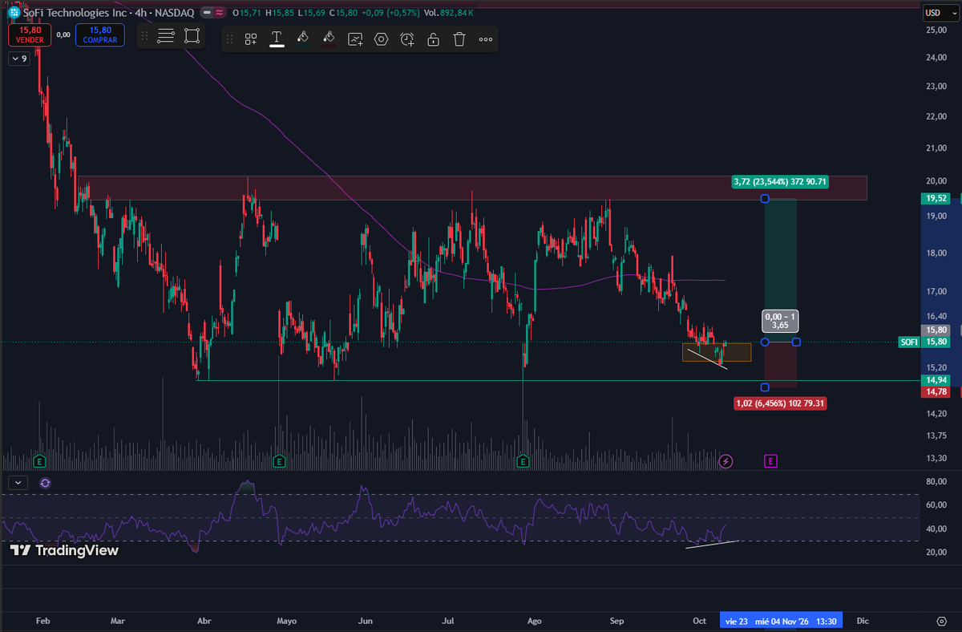Open the add-to-chart visual order icon
Screen dimensions: 962x632
point(355,39)
